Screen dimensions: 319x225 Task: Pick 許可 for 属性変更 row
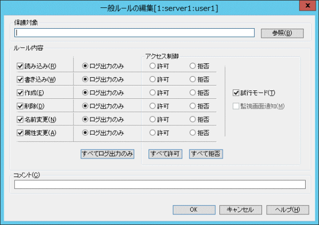(152, 133)
